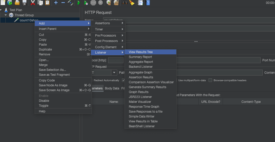Click Copy Code in context menu
The image size is (275, 142).
pyautogui.click(x=63, y=80)
